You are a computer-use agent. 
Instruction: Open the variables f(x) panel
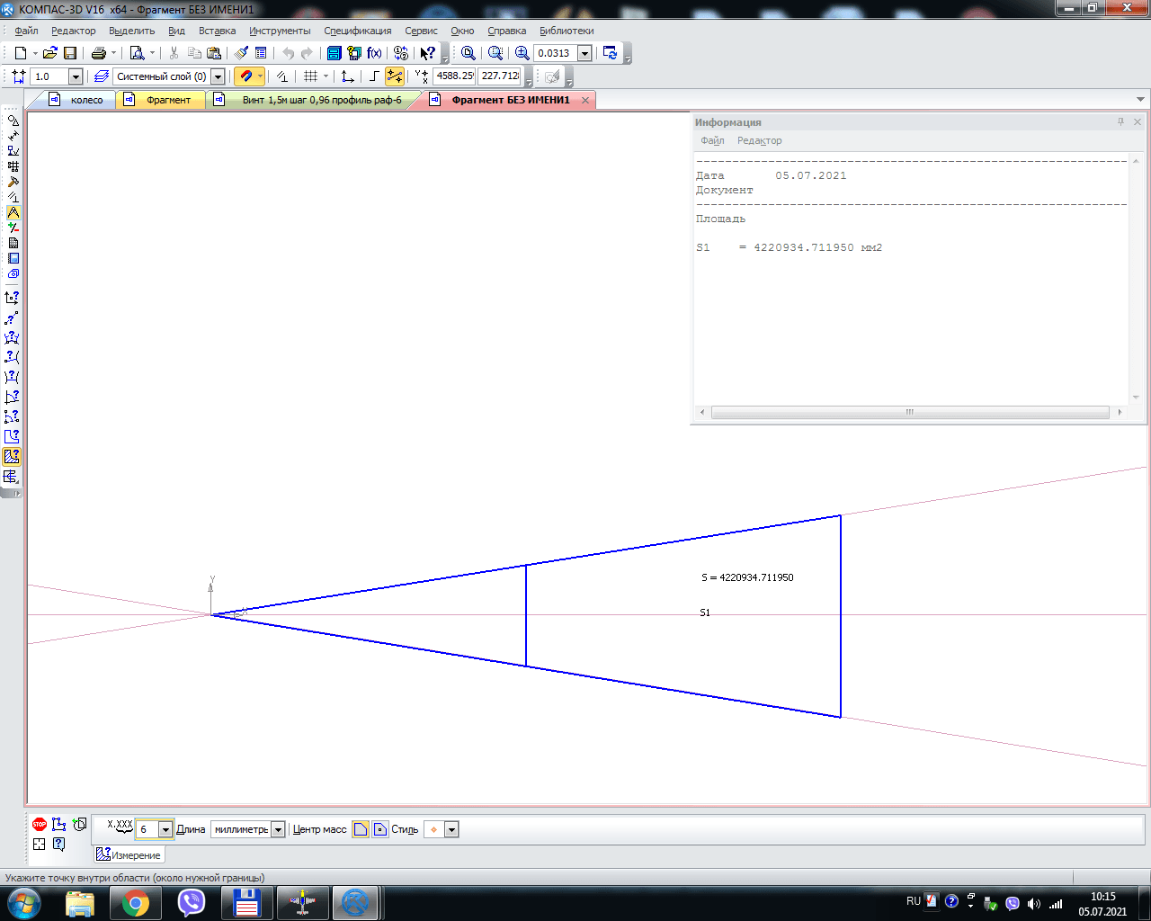pos(374,53)
